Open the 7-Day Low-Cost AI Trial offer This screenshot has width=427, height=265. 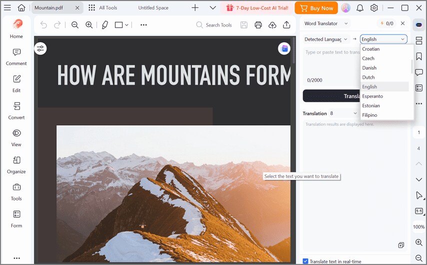[x=257, y=8]
